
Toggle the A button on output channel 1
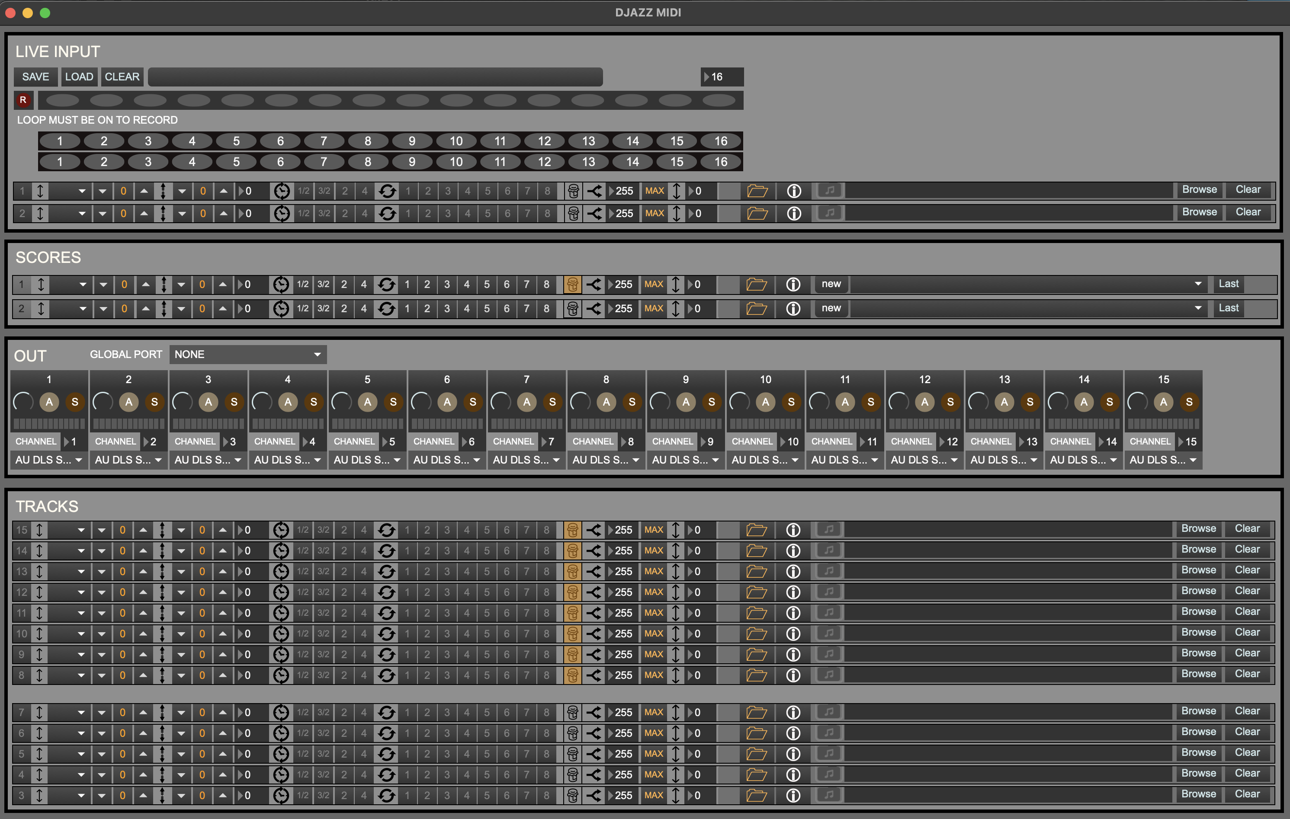[x=49, y=402]
